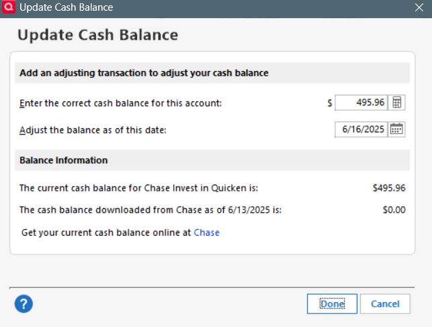Click the large Update Cash Balance heading
432x327 pixels.
click(97, 35)
